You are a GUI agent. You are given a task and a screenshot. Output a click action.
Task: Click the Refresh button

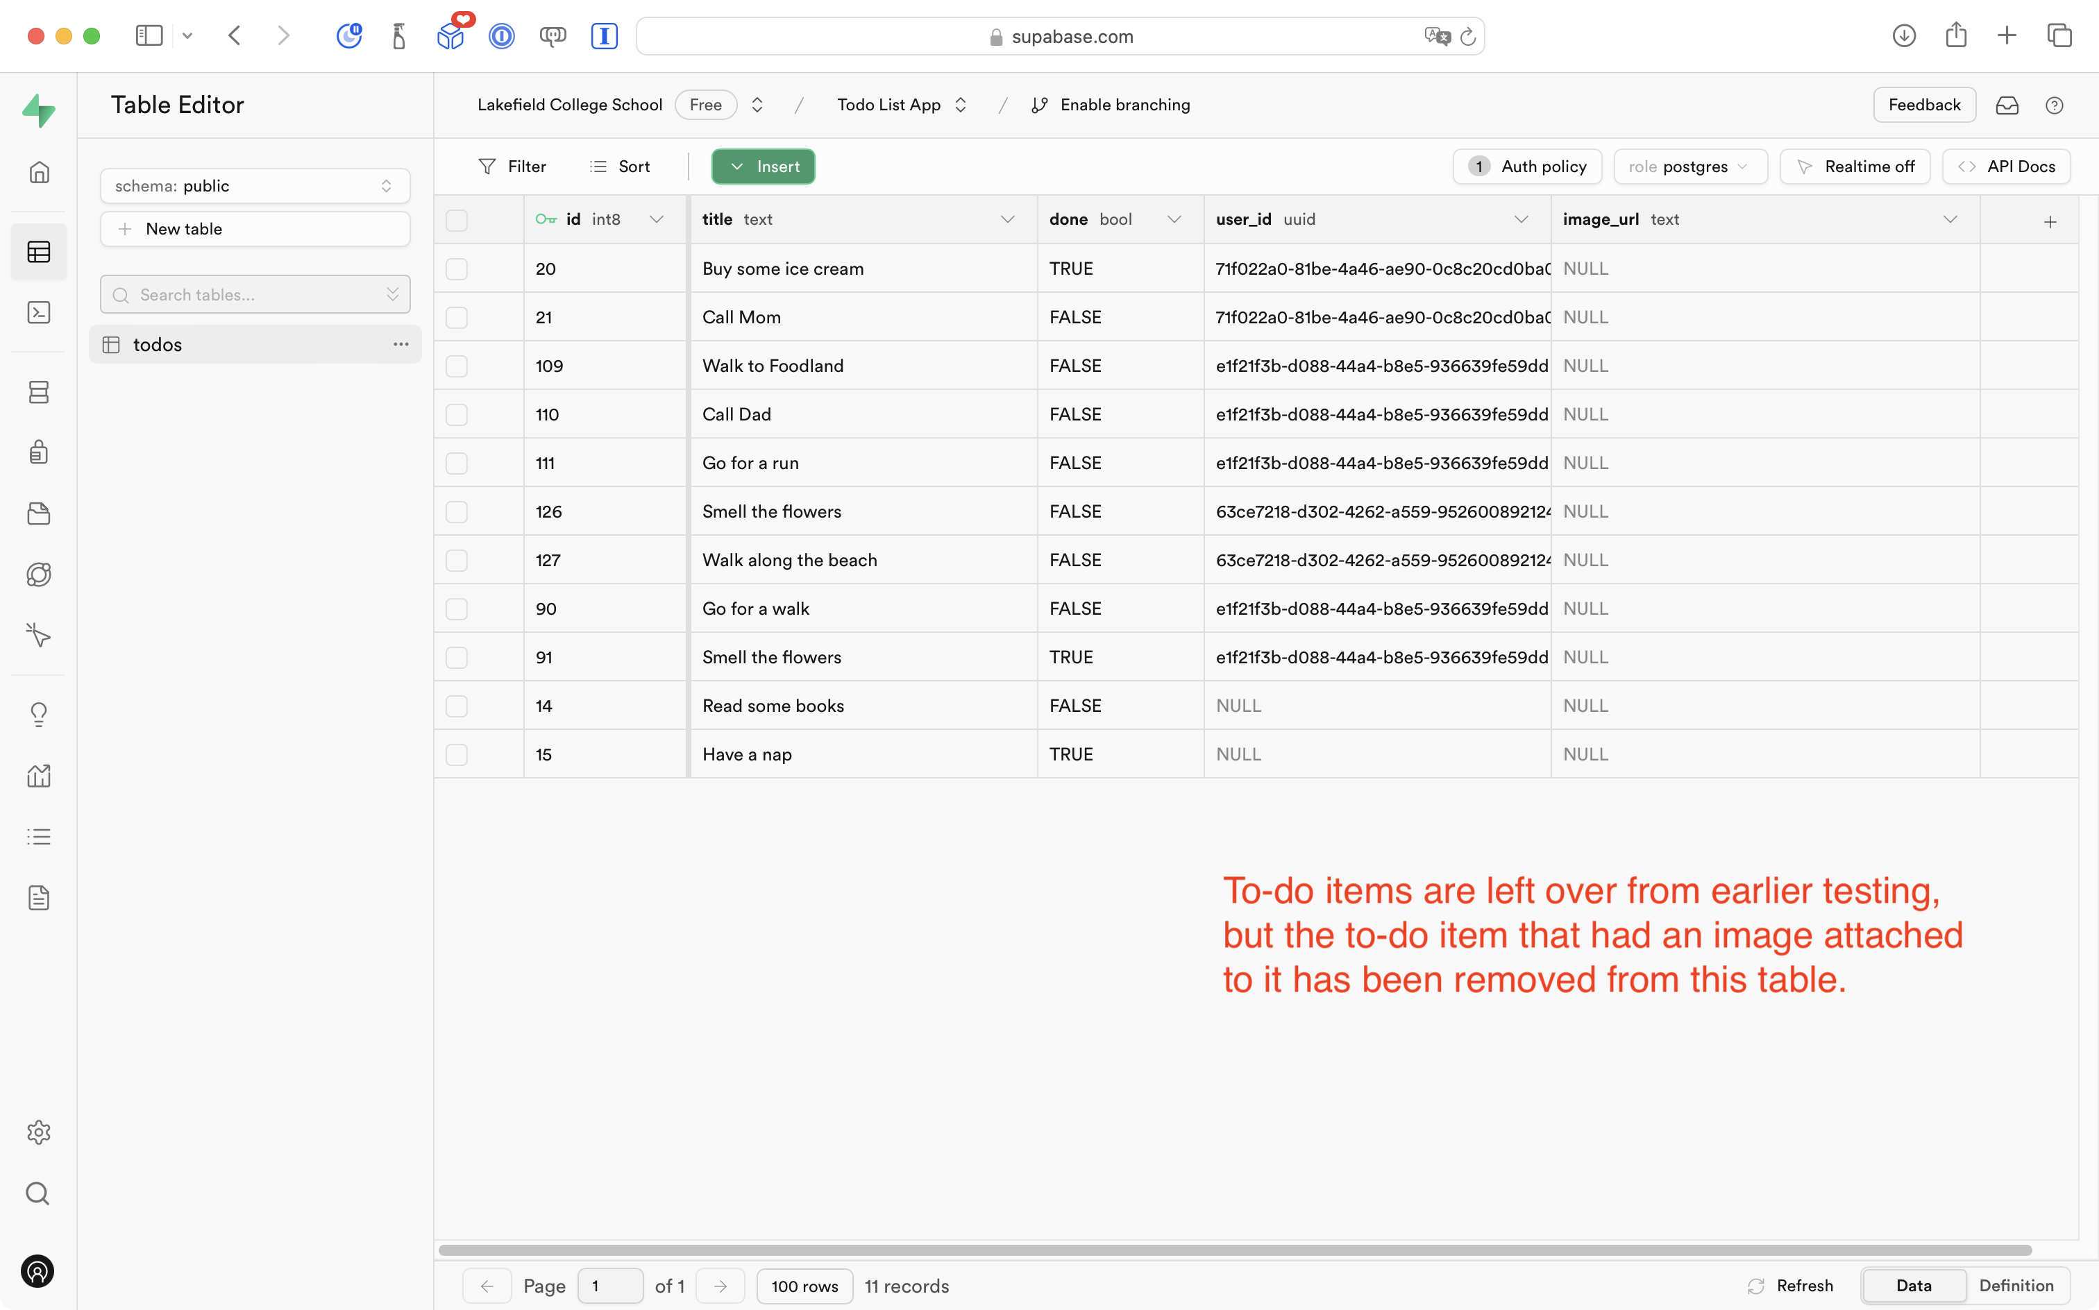[1791, 1286]
